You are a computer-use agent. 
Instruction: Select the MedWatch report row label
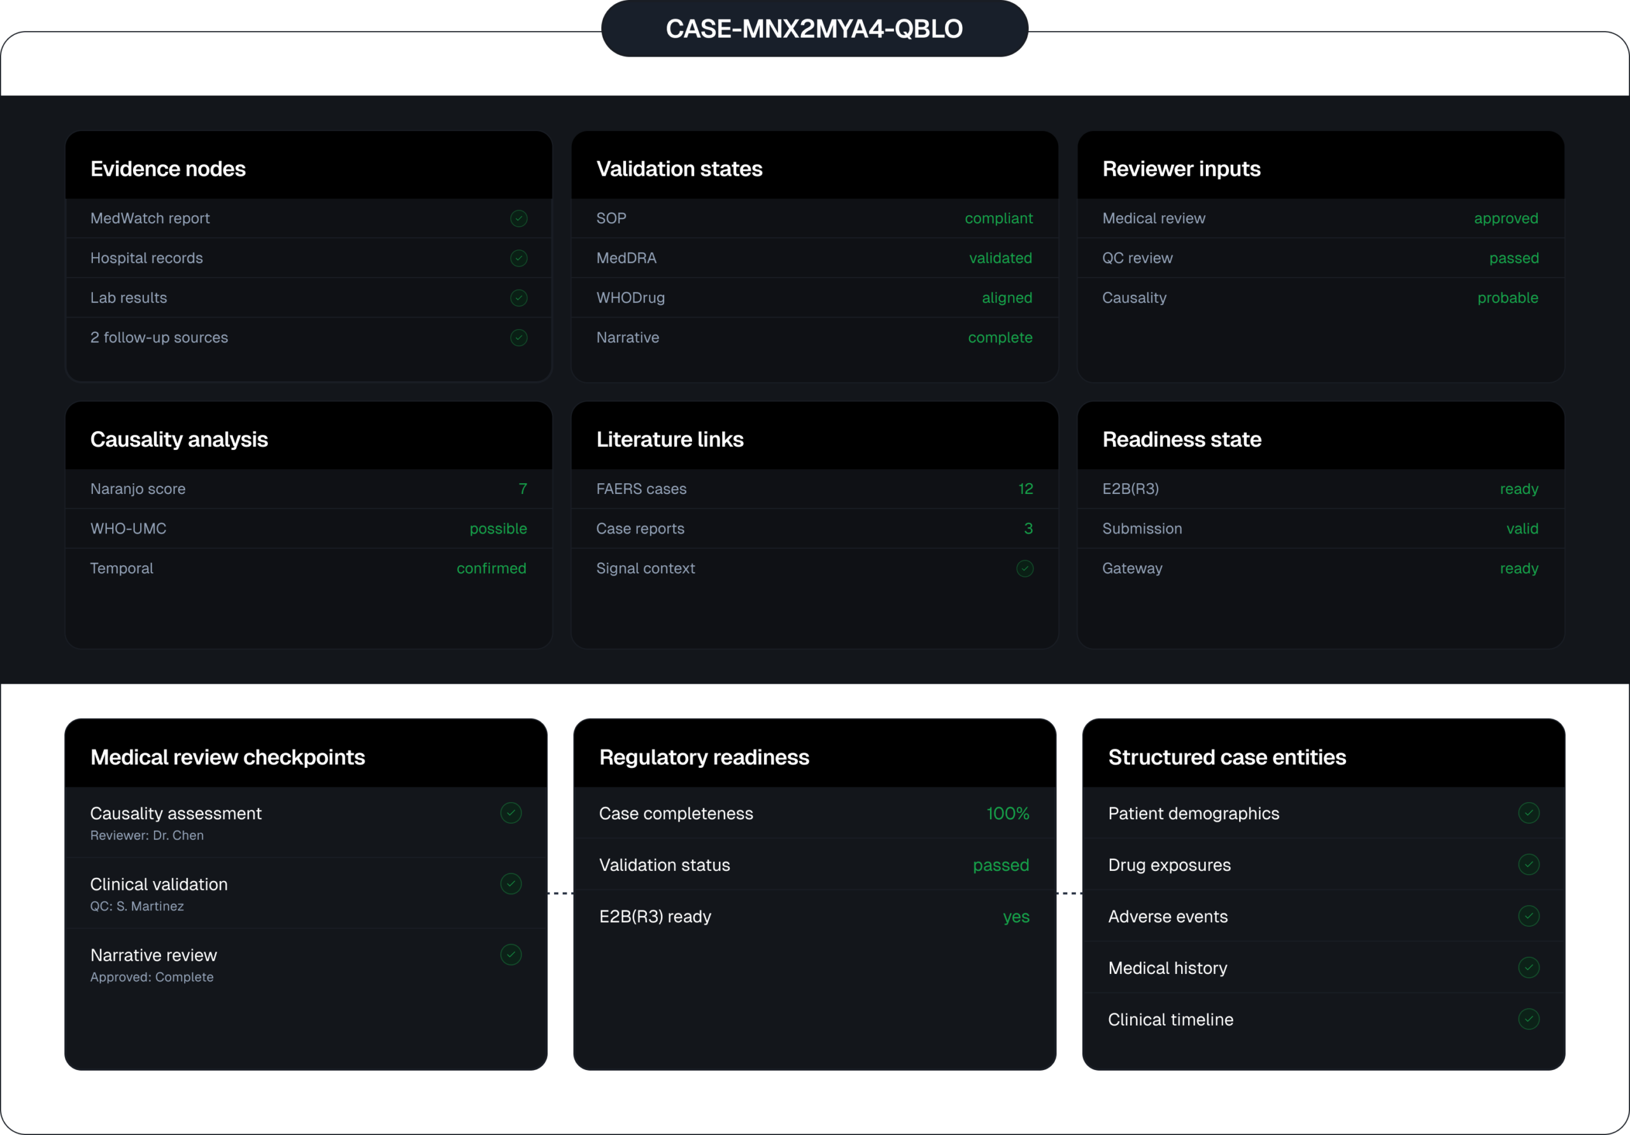tap(150, 218)
